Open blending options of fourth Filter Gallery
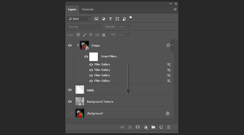Viewport: 244px width, 135px height. click(x=169, y=81)
